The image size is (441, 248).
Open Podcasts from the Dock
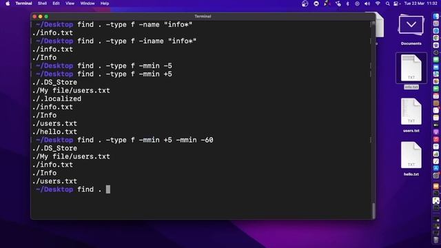pyautogui.click(x=436, y=132)
